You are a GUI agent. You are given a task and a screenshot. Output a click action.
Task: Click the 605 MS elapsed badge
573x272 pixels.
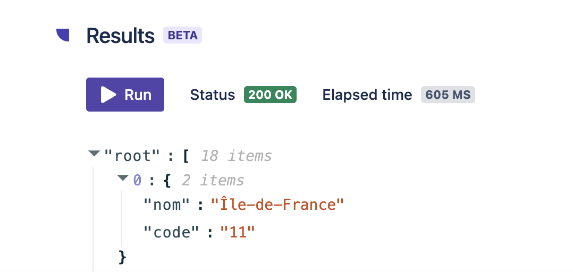coord(448,95)
